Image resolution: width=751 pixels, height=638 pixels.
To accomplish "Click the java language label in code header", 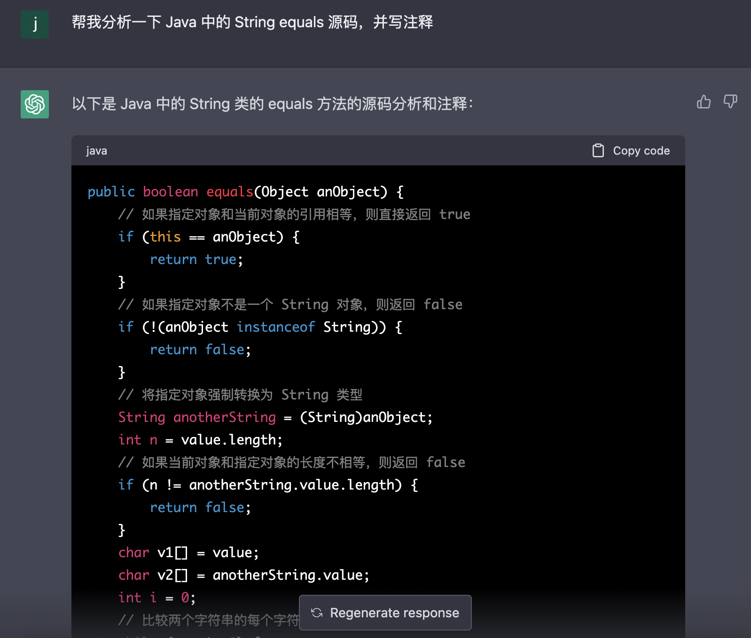I will (96, 151).
